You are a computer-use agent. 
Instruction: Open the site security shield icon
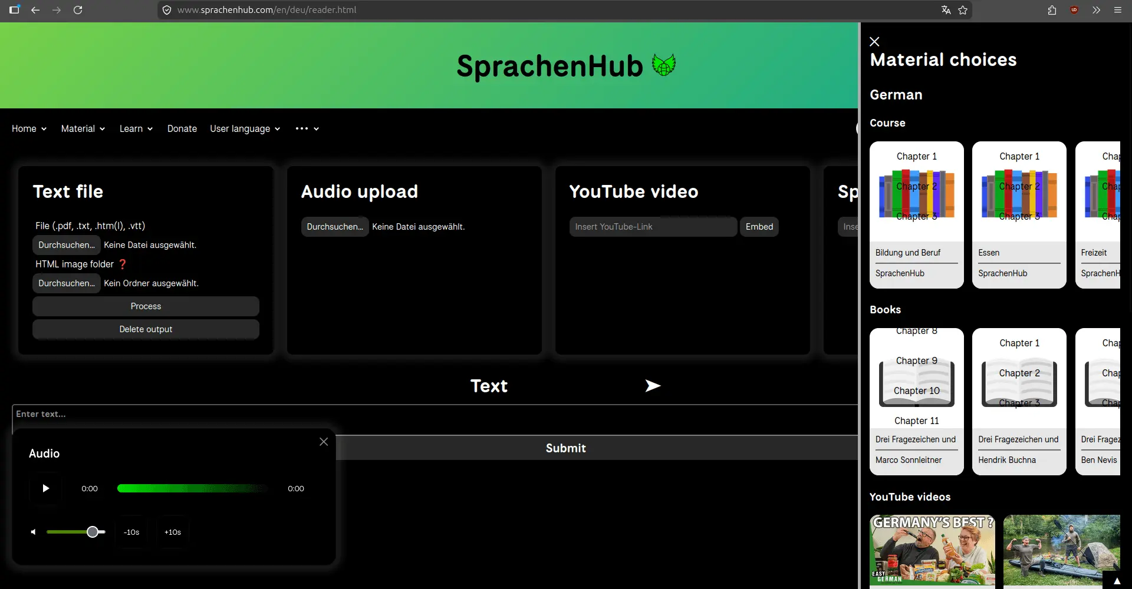coord(167,10)
